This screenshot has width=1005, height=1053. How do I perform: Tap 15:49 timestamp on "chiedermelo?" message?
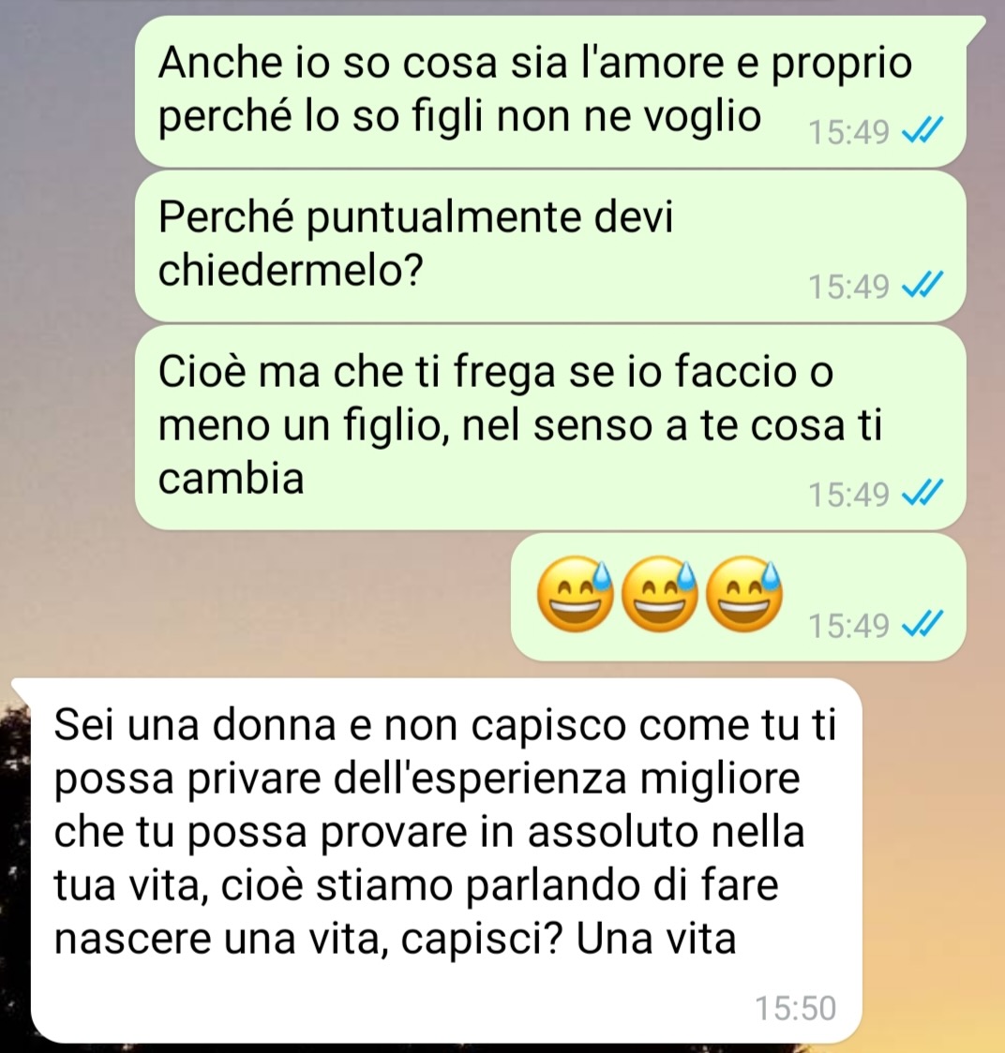tap(848, 287)
